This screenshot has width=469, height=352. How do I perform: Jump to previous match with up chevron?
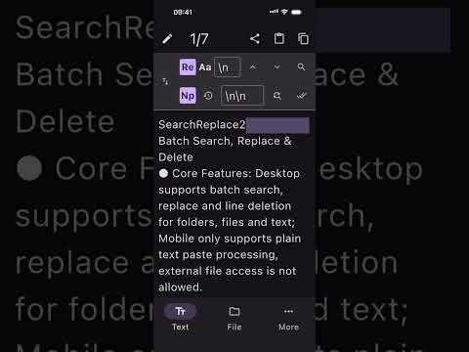pyautogui.click(x=253, y=67)
